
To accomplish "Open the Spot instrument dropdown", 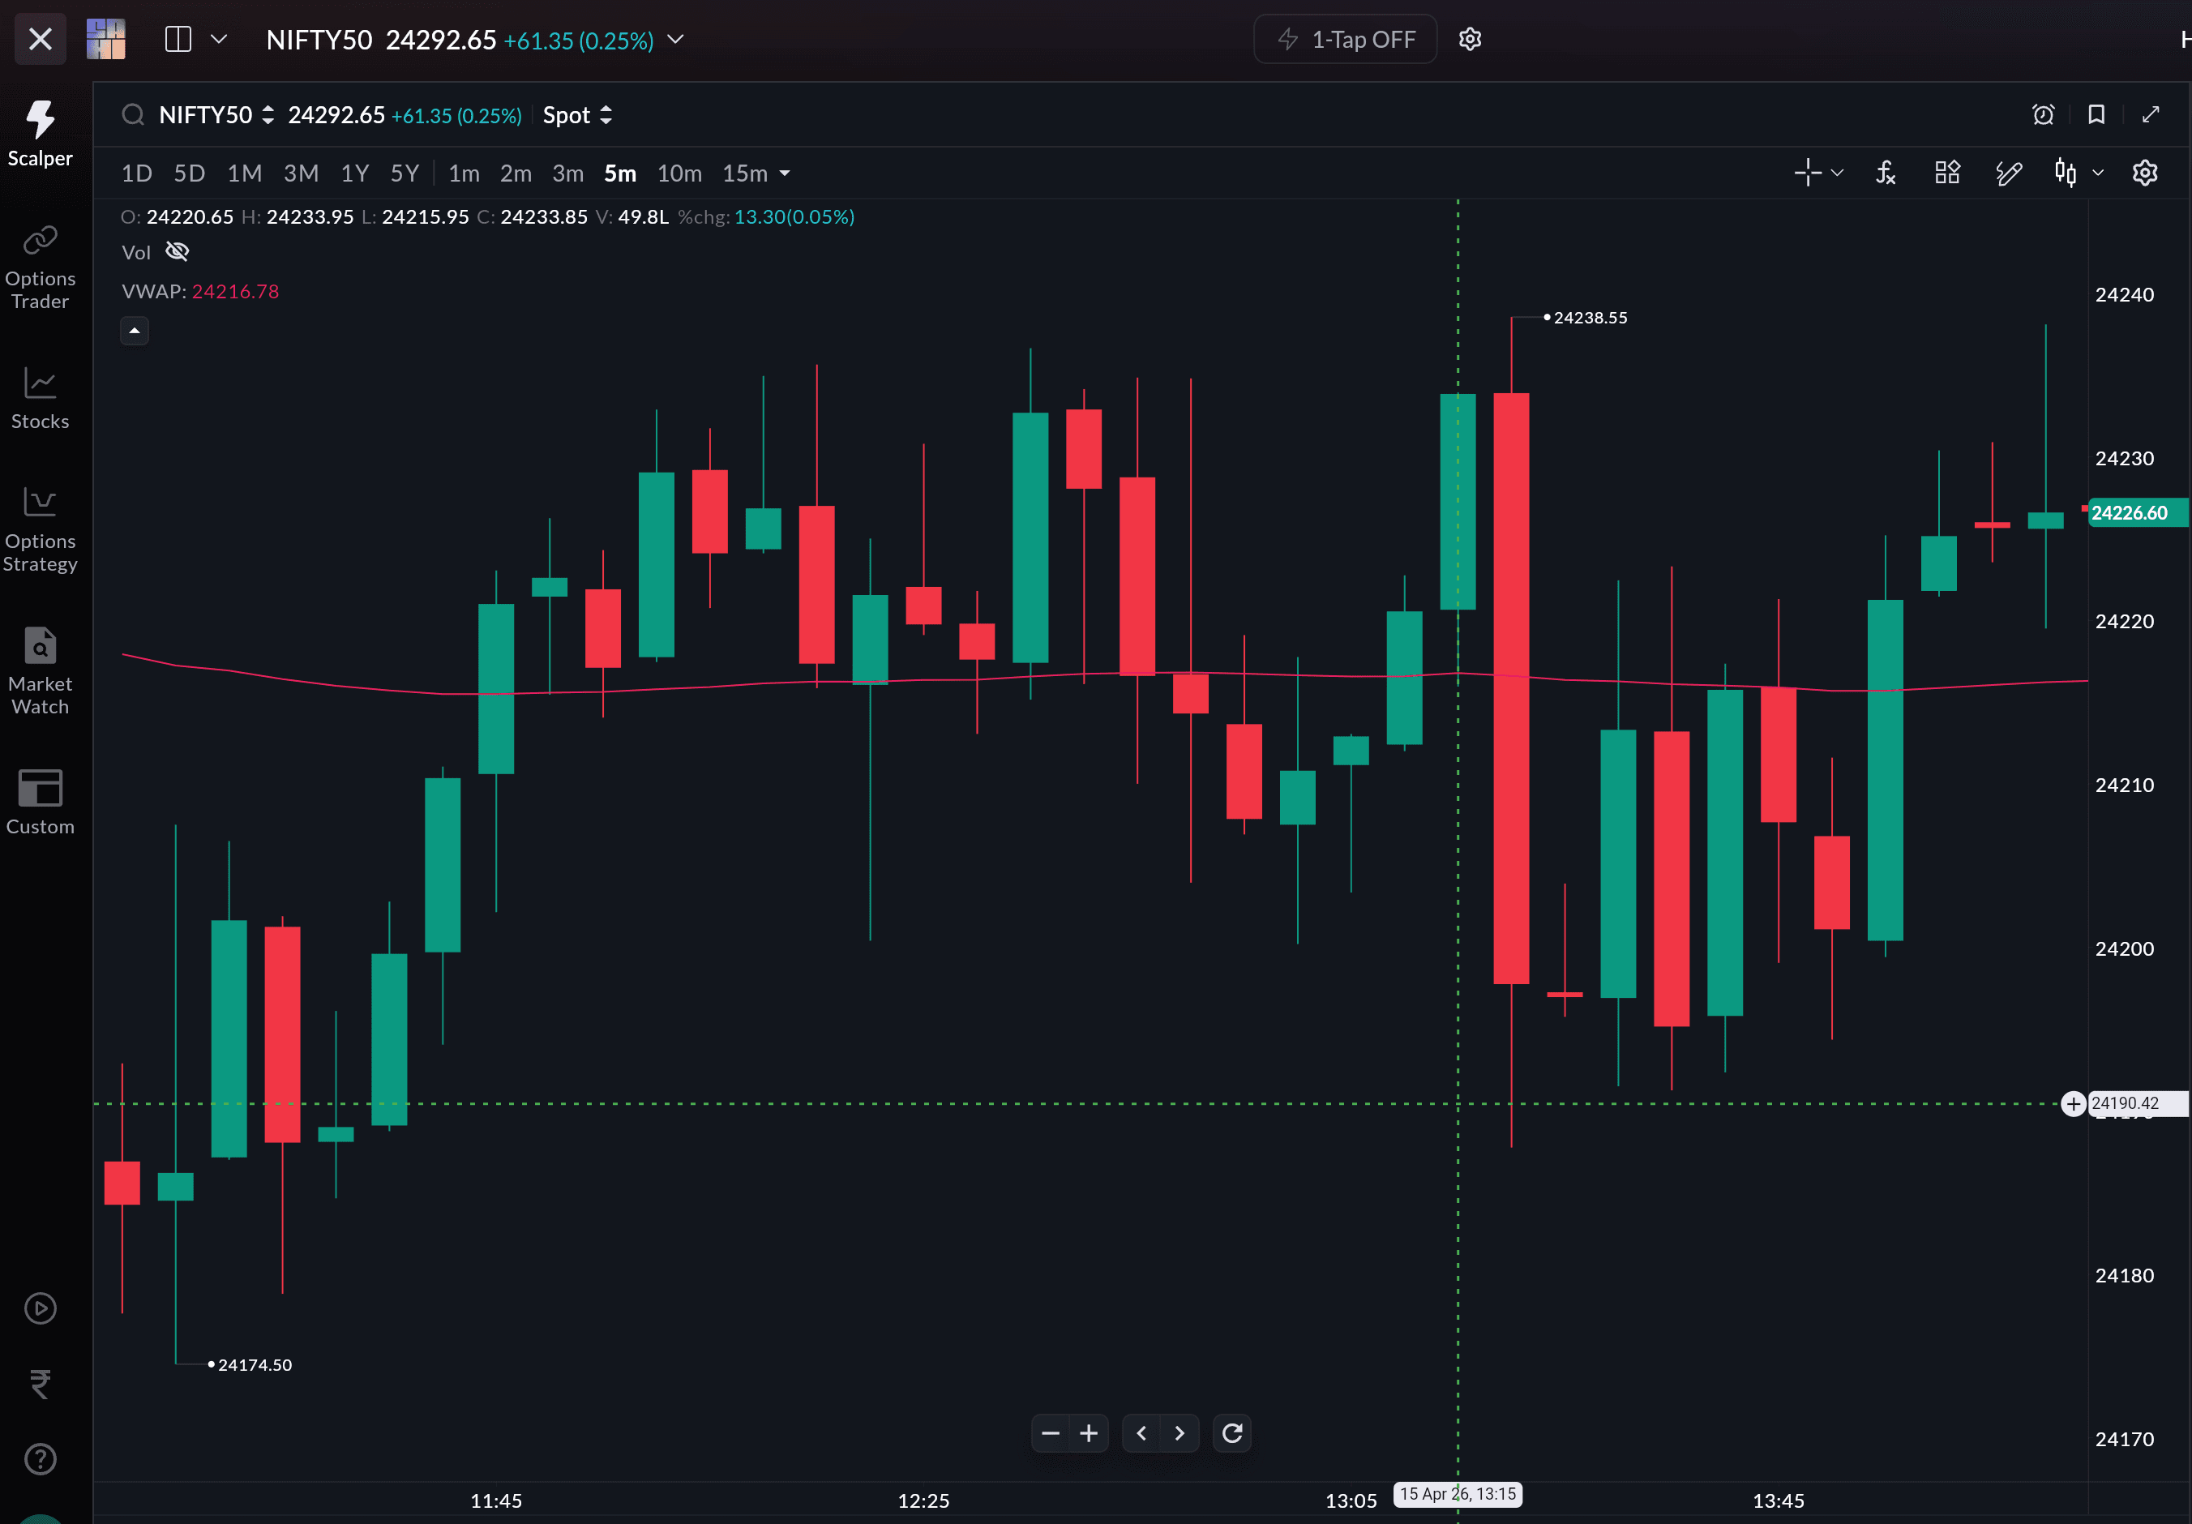I will point(578,116).
